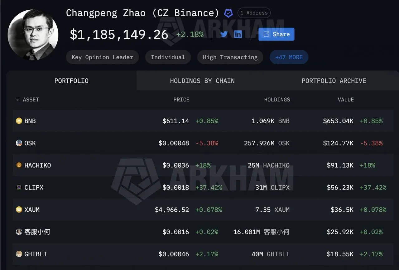
Task: Click the 客服小何 token icon
Action: 19,232
